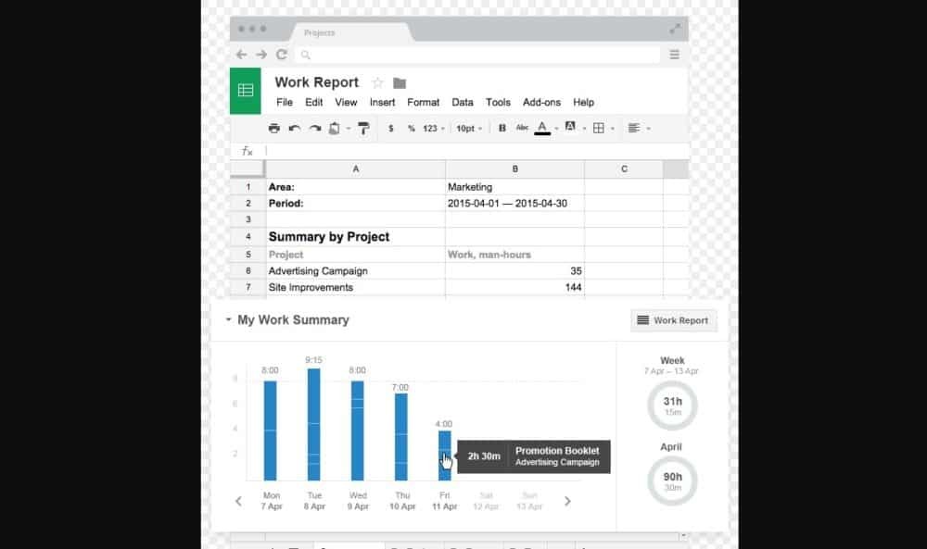Open the 10pt font size dropdown

468,129
